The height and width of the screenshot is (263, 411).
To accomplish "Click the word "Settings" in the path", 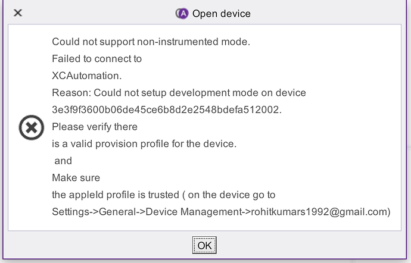I will (x=71, y=211).
